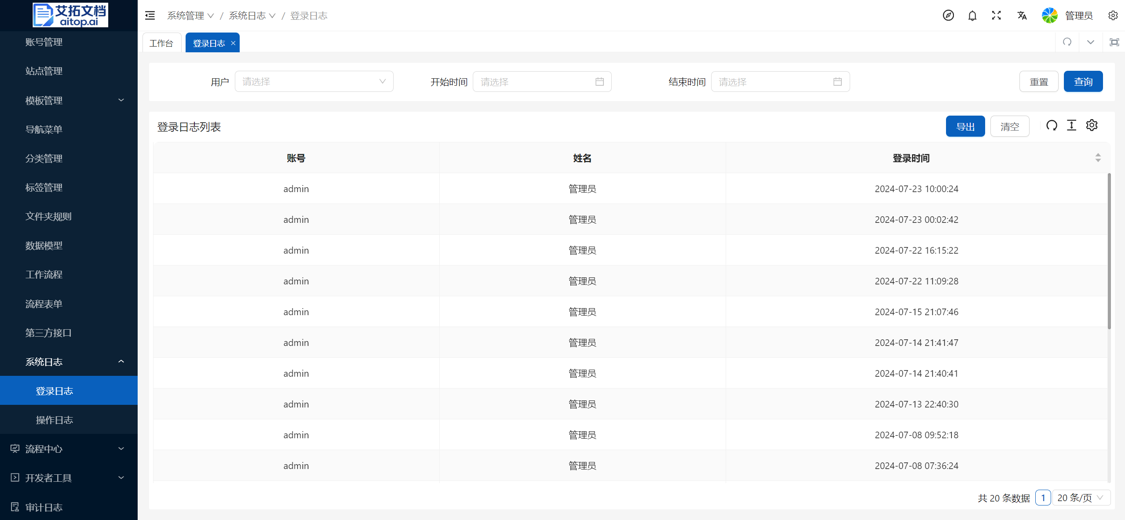The height and width of the screenshot is (520, 1125).
Task: Open the compass navigation icon in header
Action: (948, 16)
